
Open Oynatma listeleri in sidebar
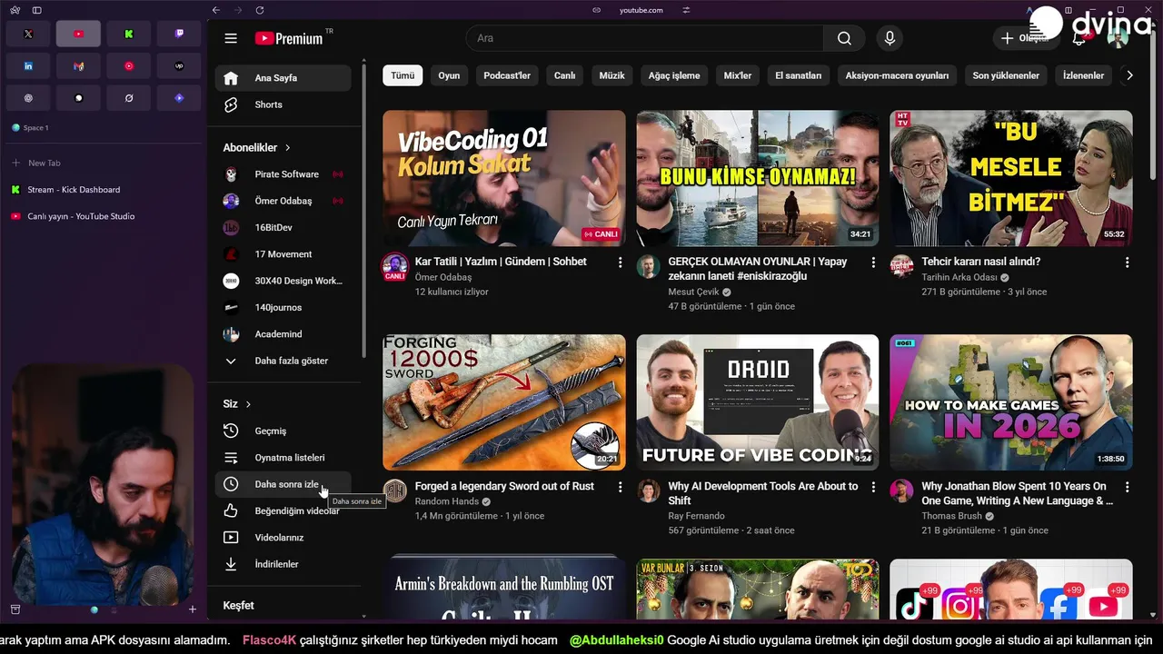click(x=283, y=458)
